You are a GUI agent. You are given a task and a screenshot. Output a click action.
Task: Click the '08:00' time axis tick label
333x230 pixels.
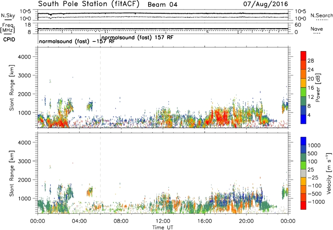tap(121, 221)
